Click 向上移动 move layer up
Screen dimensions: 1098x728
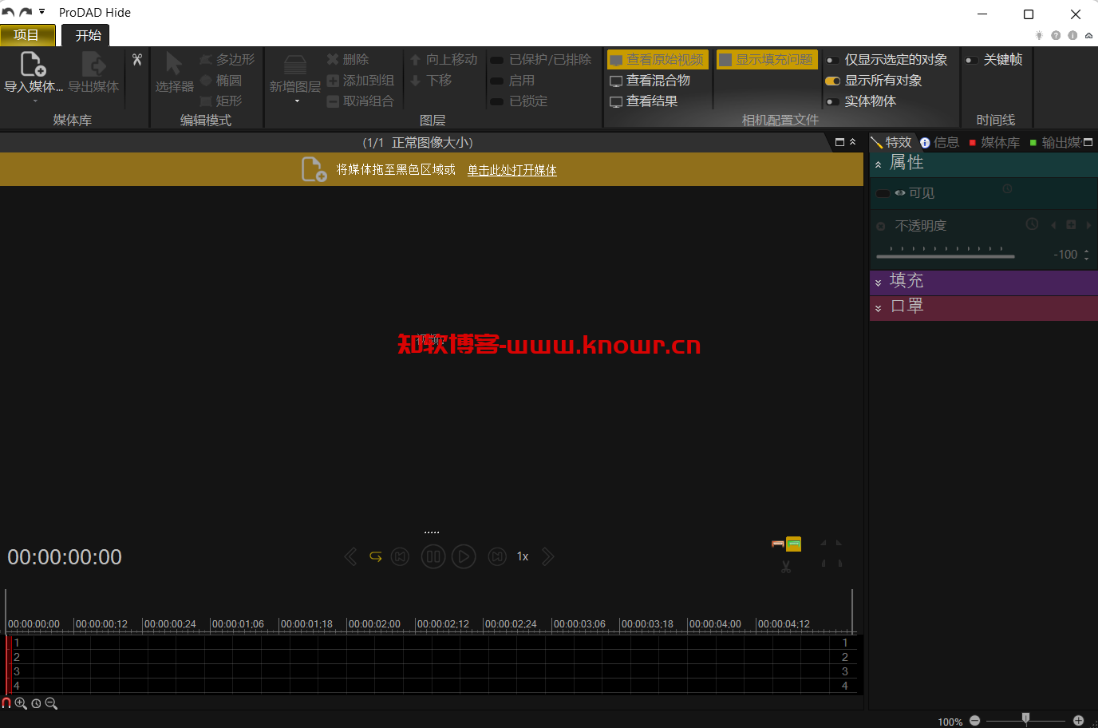tap(444, 60)
